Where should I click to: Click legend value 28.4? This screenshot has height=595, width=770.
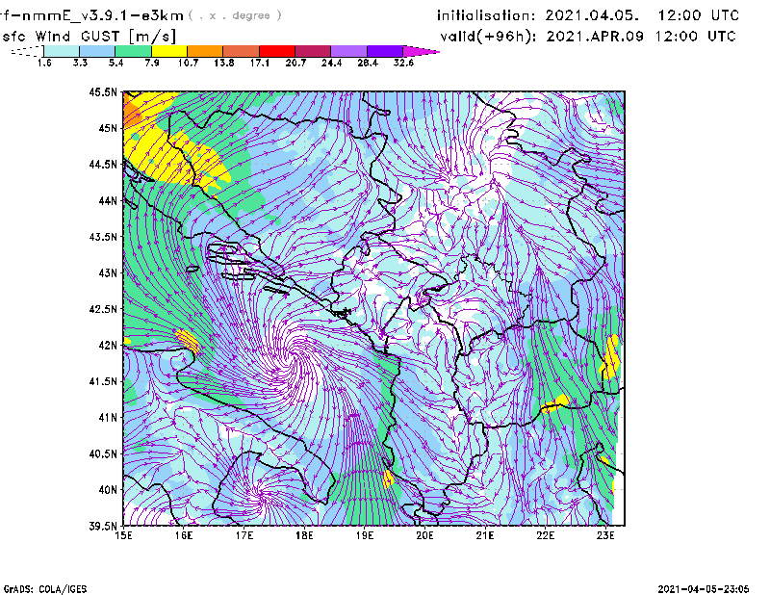click(x=368, y=63)
